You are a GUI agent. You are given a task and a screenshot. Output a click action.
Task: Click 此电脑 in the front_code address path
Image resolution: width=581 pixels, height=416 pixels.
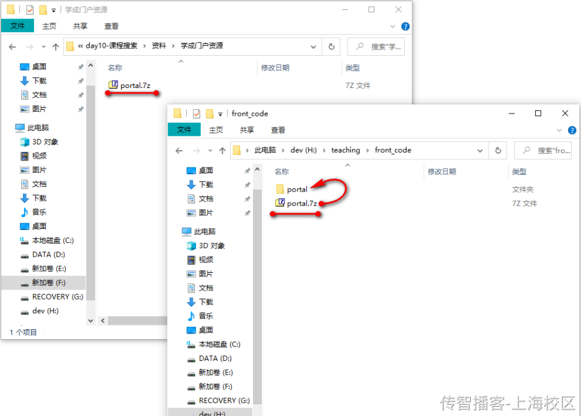pyautogui.click(x=265, y=150)
